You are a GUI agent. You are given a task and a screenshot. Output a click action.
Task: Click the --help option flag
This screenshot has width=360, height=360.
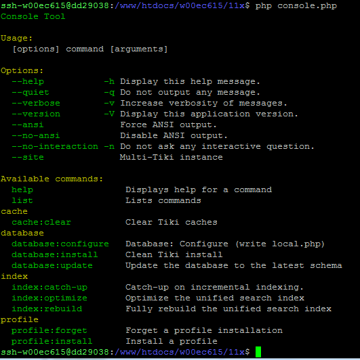click(x=28, y=81)
